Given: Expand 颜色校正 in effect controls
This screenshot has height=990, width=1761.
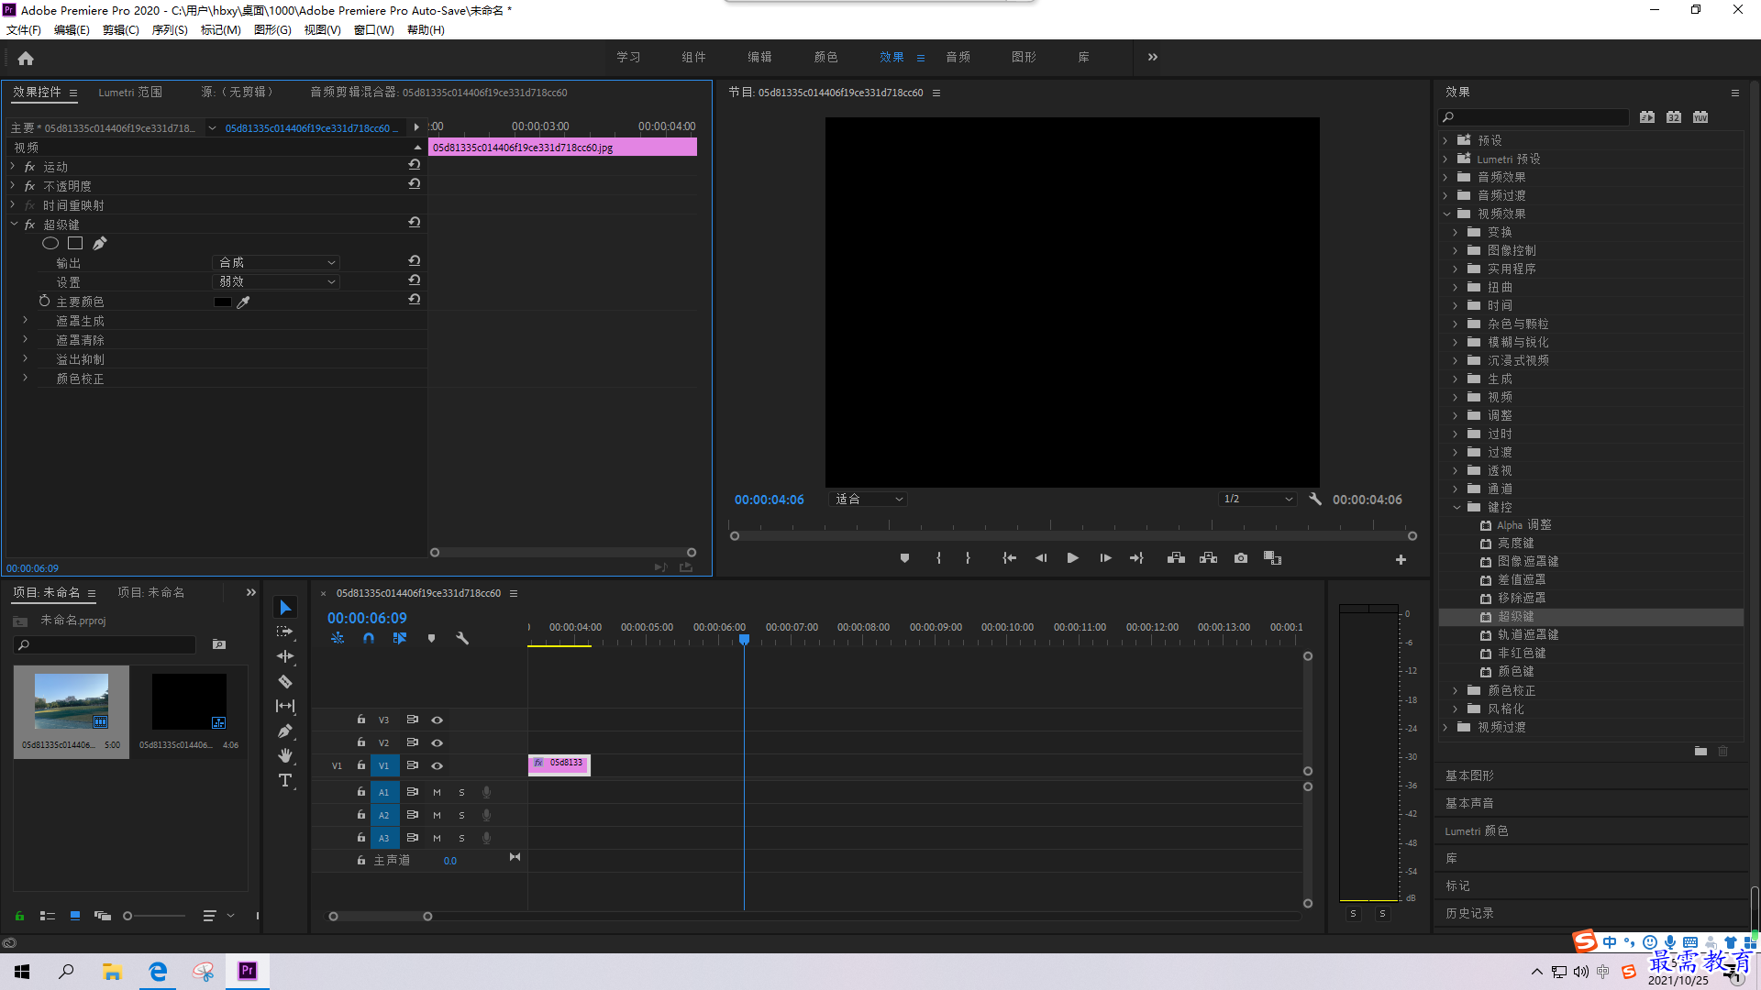Looking at the screenshot, I should point(25,378).
